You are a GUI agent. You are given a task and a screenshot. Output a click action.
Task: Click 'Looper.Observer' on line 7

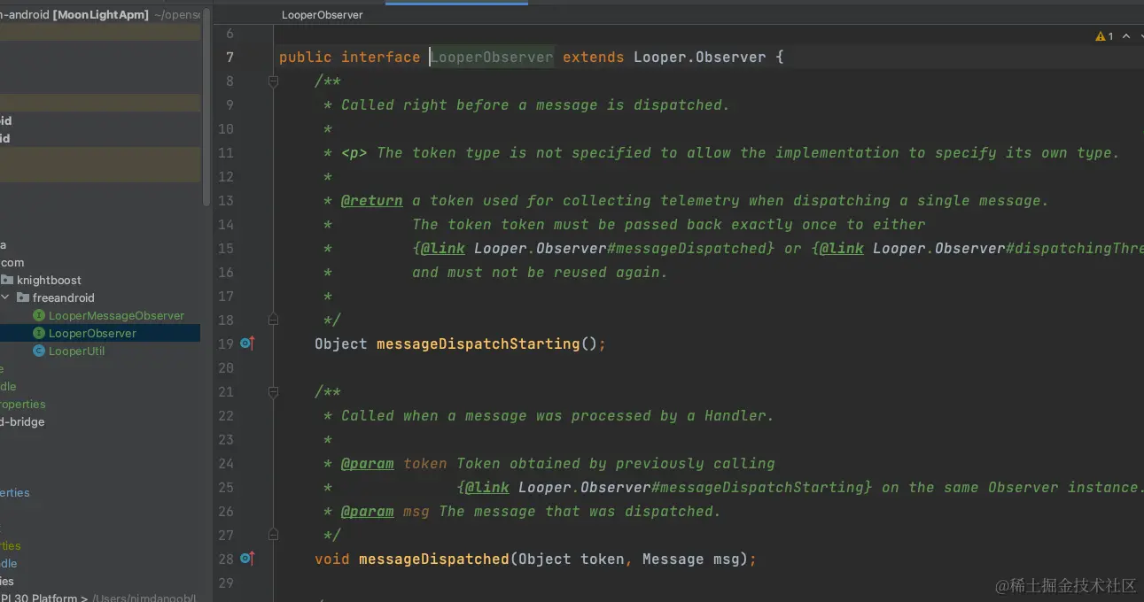coord(700,57)
